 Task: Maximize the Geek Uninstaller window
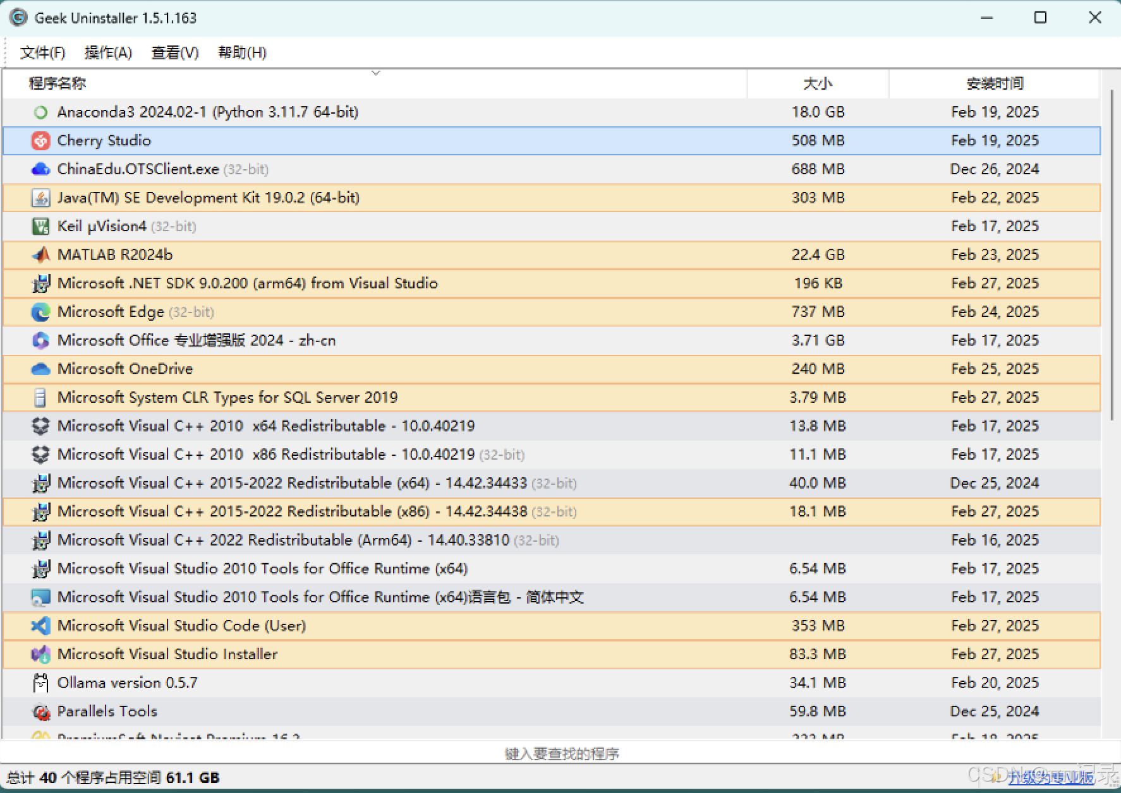(1040, 18)
